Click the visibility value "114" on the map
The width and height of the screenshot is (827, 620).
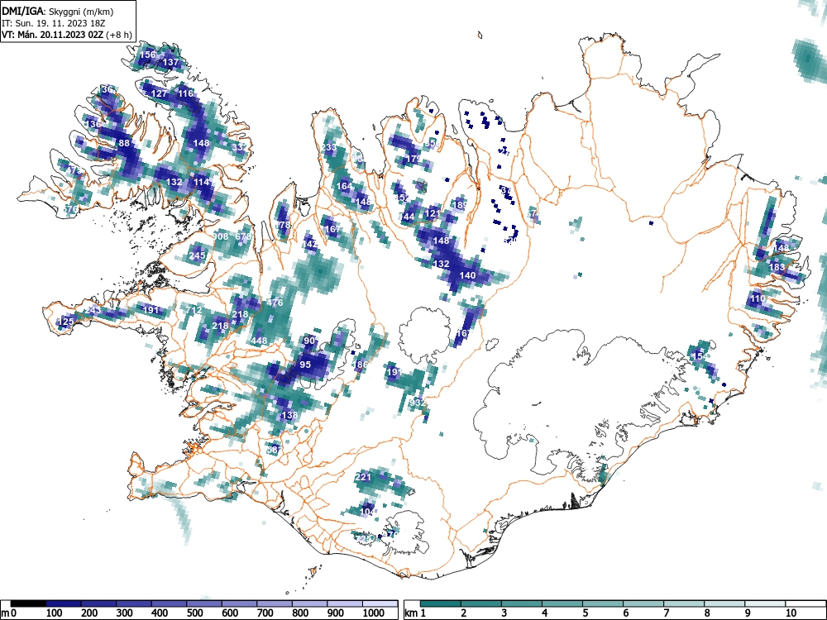coord(202,182)
